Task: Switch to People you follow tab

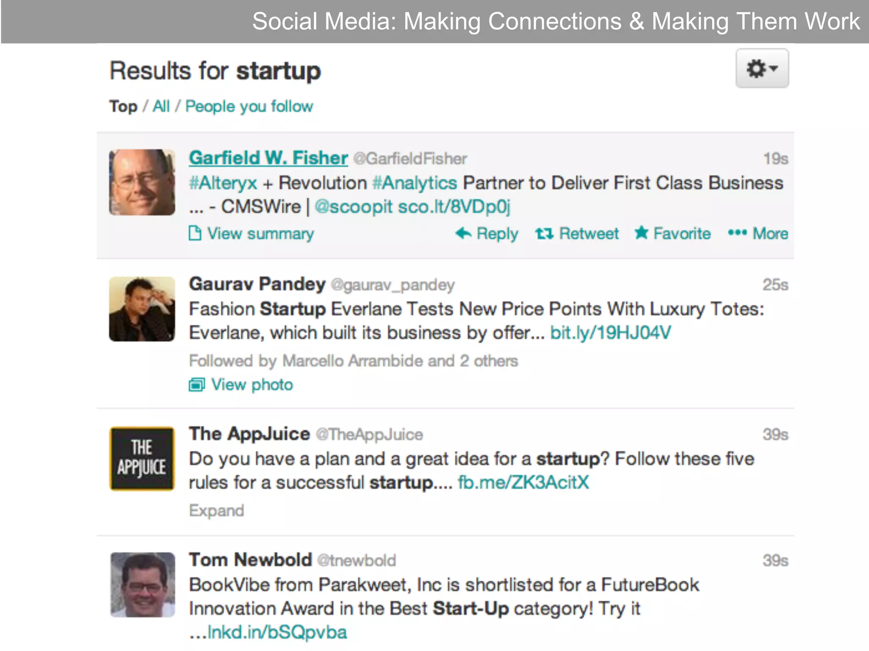Action: (x=249, y=106)
